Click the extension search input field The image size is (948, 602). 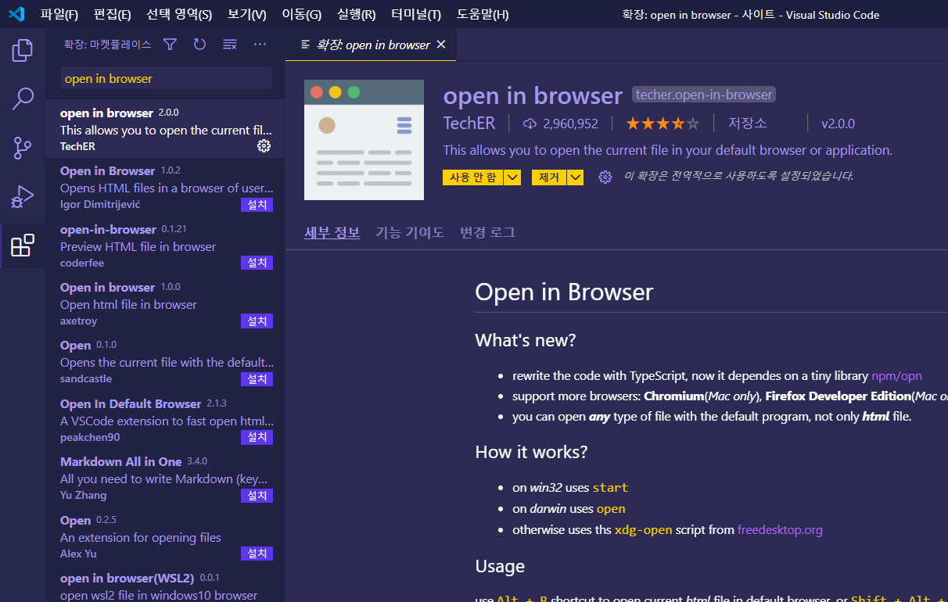[167, 78]
